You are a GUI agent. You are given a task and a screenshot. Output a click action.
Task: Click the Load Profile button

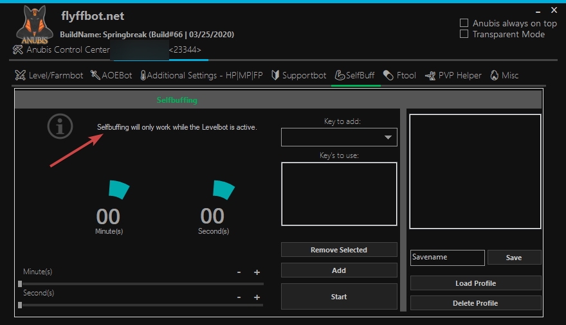click(475, 283)
